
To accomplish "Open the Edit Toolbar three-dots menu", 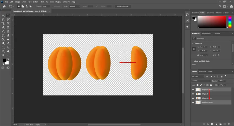I will [8, 55].
